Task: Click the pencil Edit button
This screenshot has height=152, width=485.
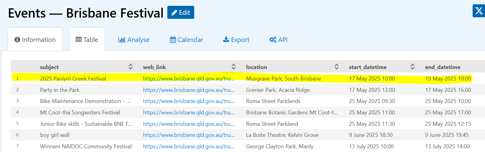Action: (x=181, y=12)
